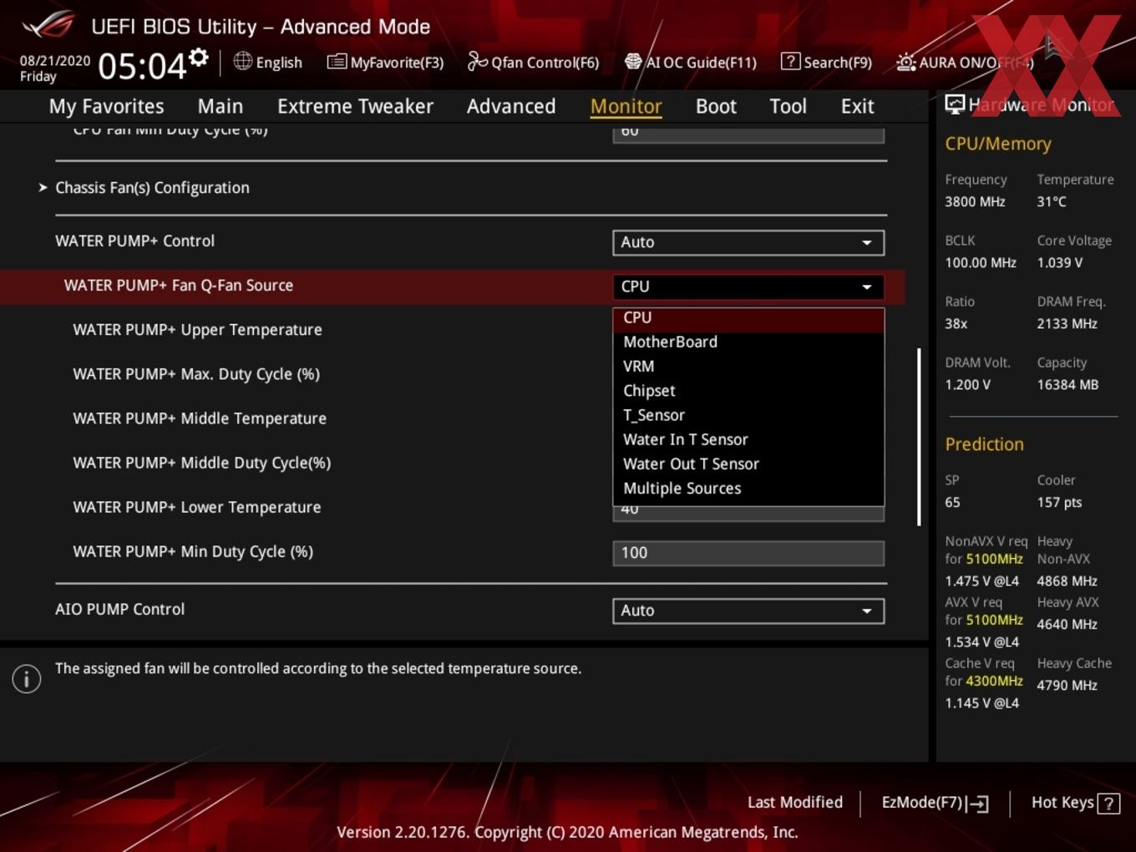The image size is (1136, 852).
Task: Click the Prediction section heading
Action: pyautogui.click(x=984, y=444)
